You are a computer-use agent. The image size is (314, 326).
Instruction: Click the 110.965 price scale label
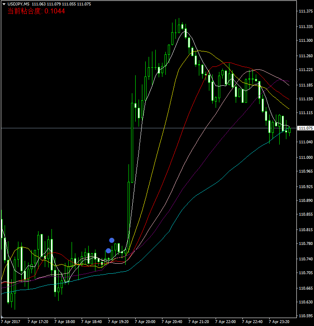point(306,171)
